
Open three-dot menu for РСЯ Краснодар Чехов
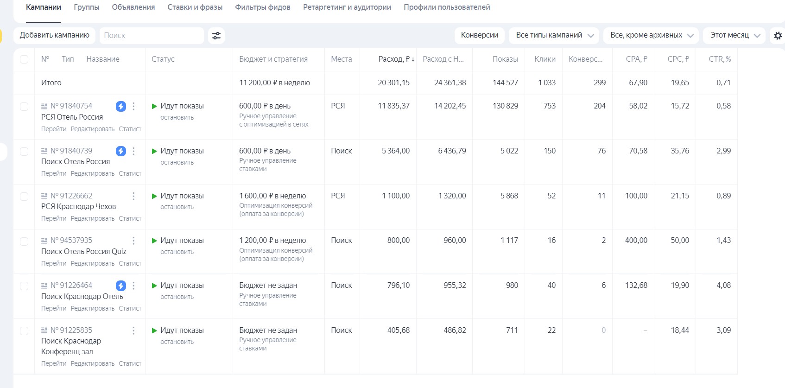click(x=133, y=196)
